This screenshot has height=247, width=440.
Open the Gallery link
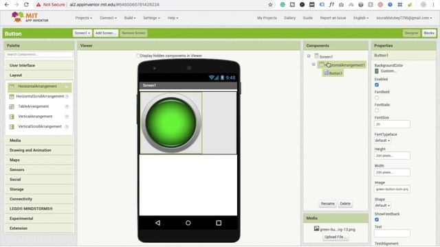[x=289, y=18]
